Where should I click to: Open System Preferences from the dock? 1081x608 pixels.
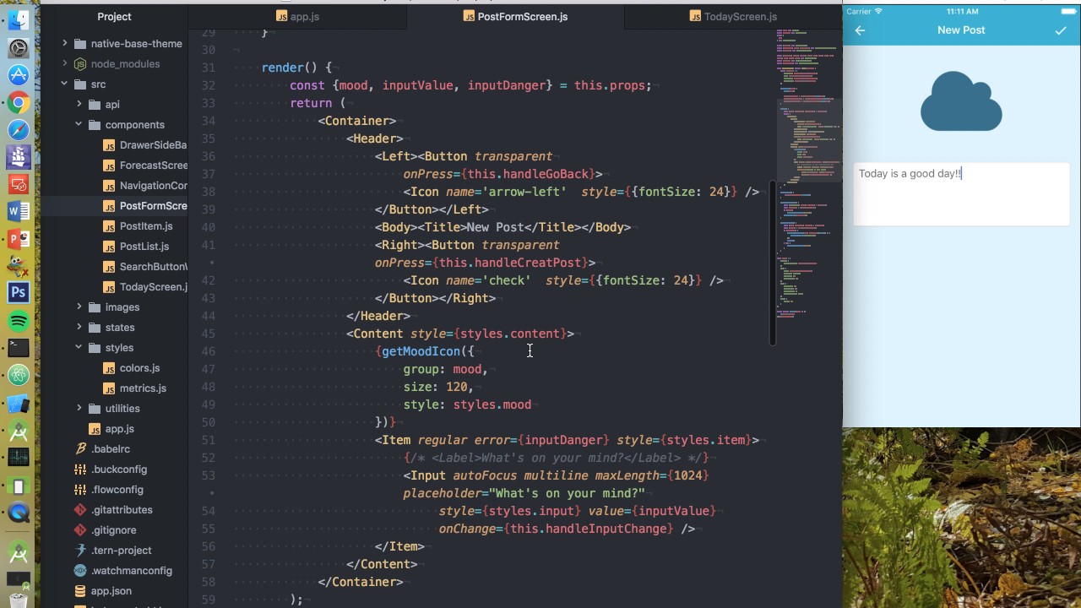point(18,48)
